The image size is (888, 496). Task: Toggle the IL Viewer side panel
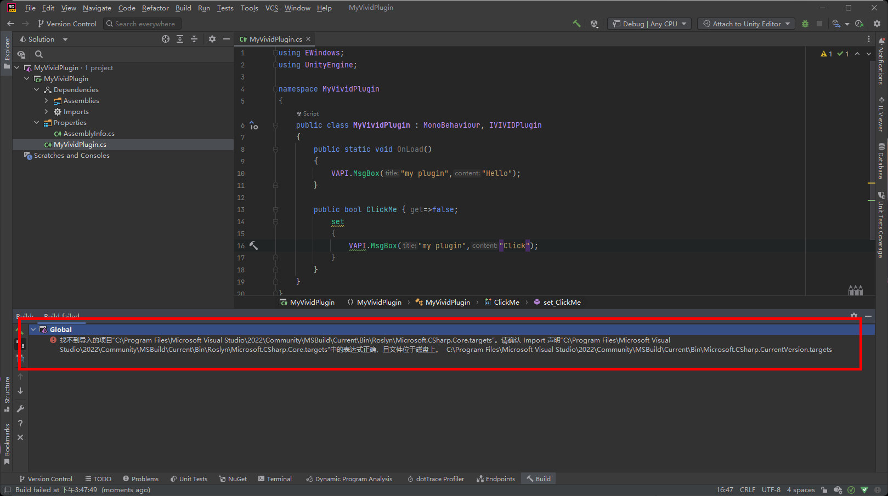point(881,115)
